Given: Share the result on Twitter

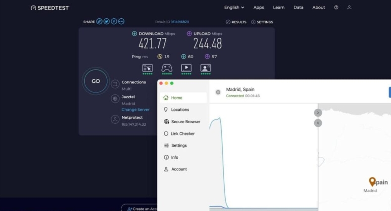Looking at the screenshot, I should (x=106, y=21).
